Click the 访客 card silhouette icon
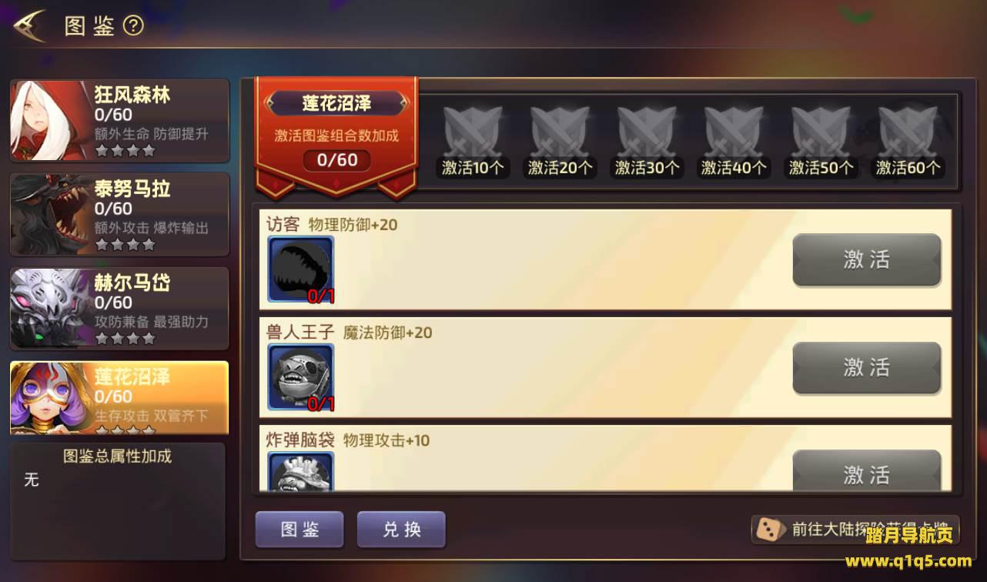987x582 pixels. pos(301,269)
